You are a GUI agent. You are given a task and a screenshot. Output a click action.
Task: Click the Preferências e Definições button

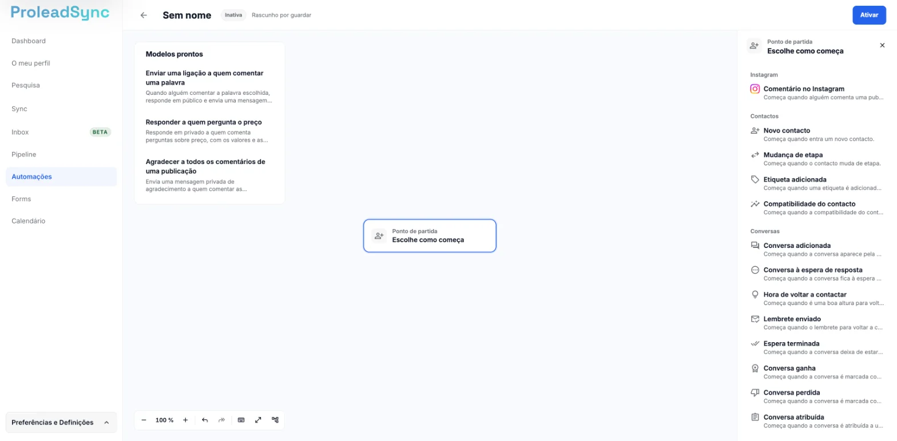[x=61, y=423]
